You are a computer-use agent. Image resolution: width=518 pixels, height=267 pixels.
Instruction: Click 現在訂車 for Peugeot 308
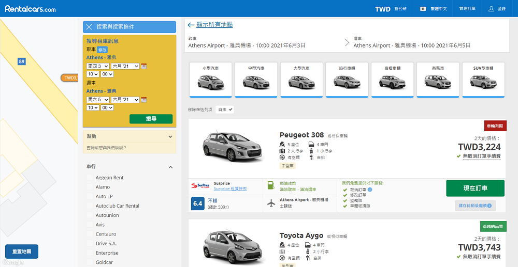(475, 189)
